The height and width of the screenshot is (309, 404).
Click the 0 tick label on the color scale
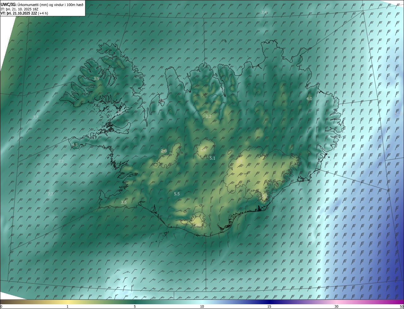click(1, 306)
